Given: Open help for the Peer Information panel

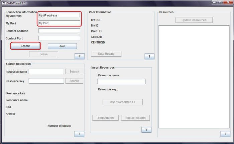Looking at the screenshot, I should click(149, 56).
